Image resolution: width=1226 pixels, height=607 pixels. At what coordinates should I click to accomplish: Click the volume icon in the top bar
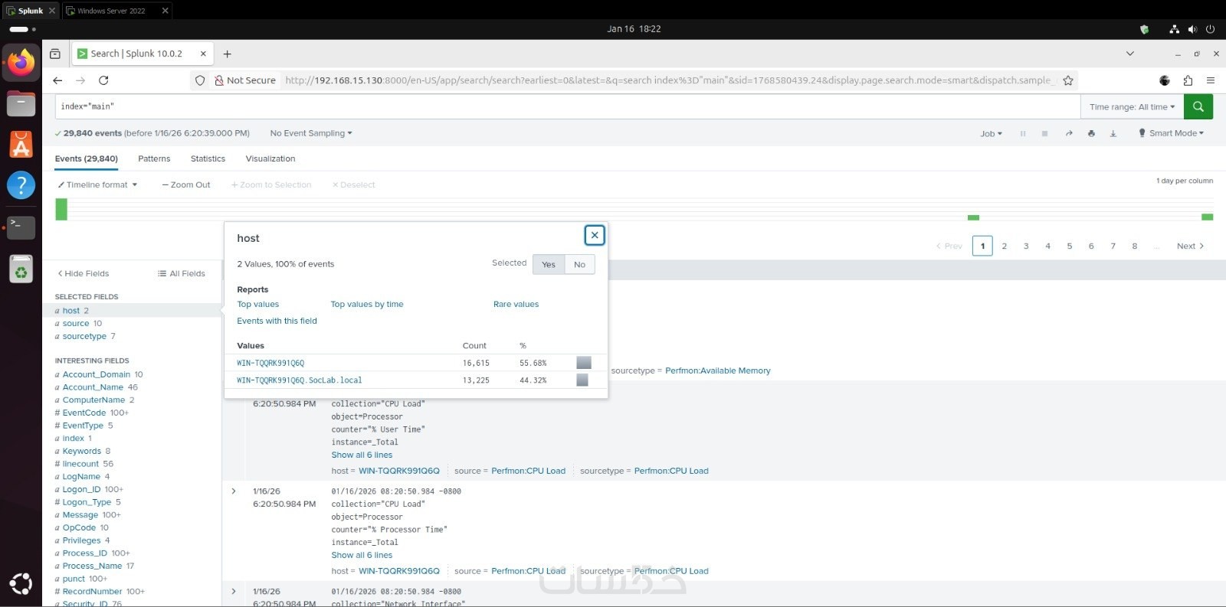[1192, 29]
